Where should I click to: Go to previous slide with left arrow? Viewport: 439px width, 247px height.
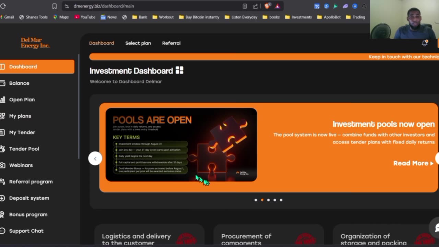click(95, 158)
